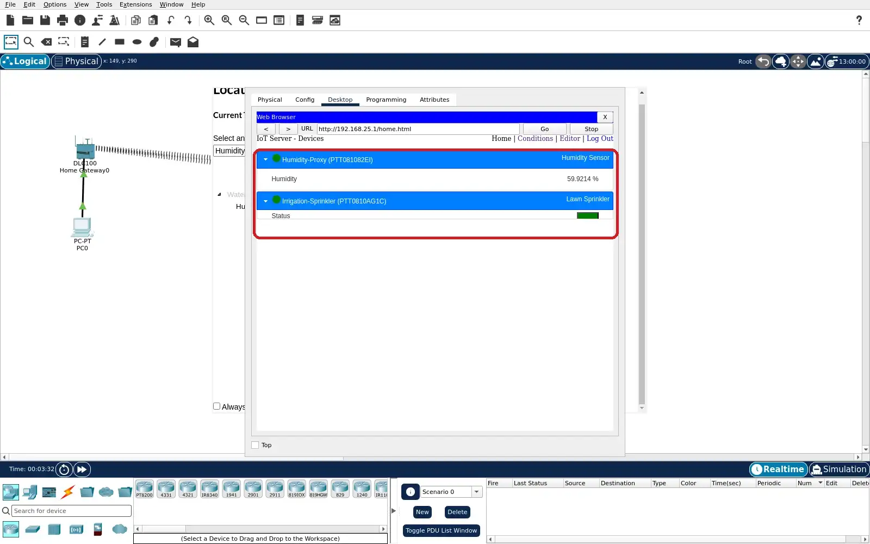Click the Fast Forward Time button

(x=82, y=469)
